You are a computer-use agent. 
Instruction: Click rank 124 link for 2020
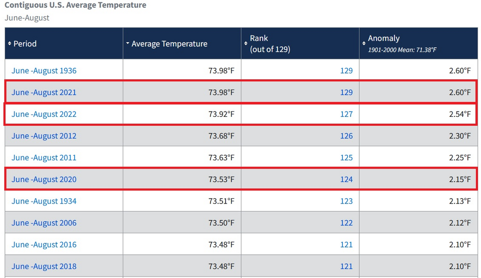pyautogui.click(x=346, y=179)
